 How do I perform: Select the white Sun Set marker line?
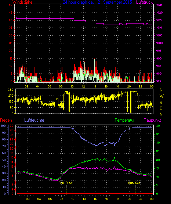(x=135, y=187)
